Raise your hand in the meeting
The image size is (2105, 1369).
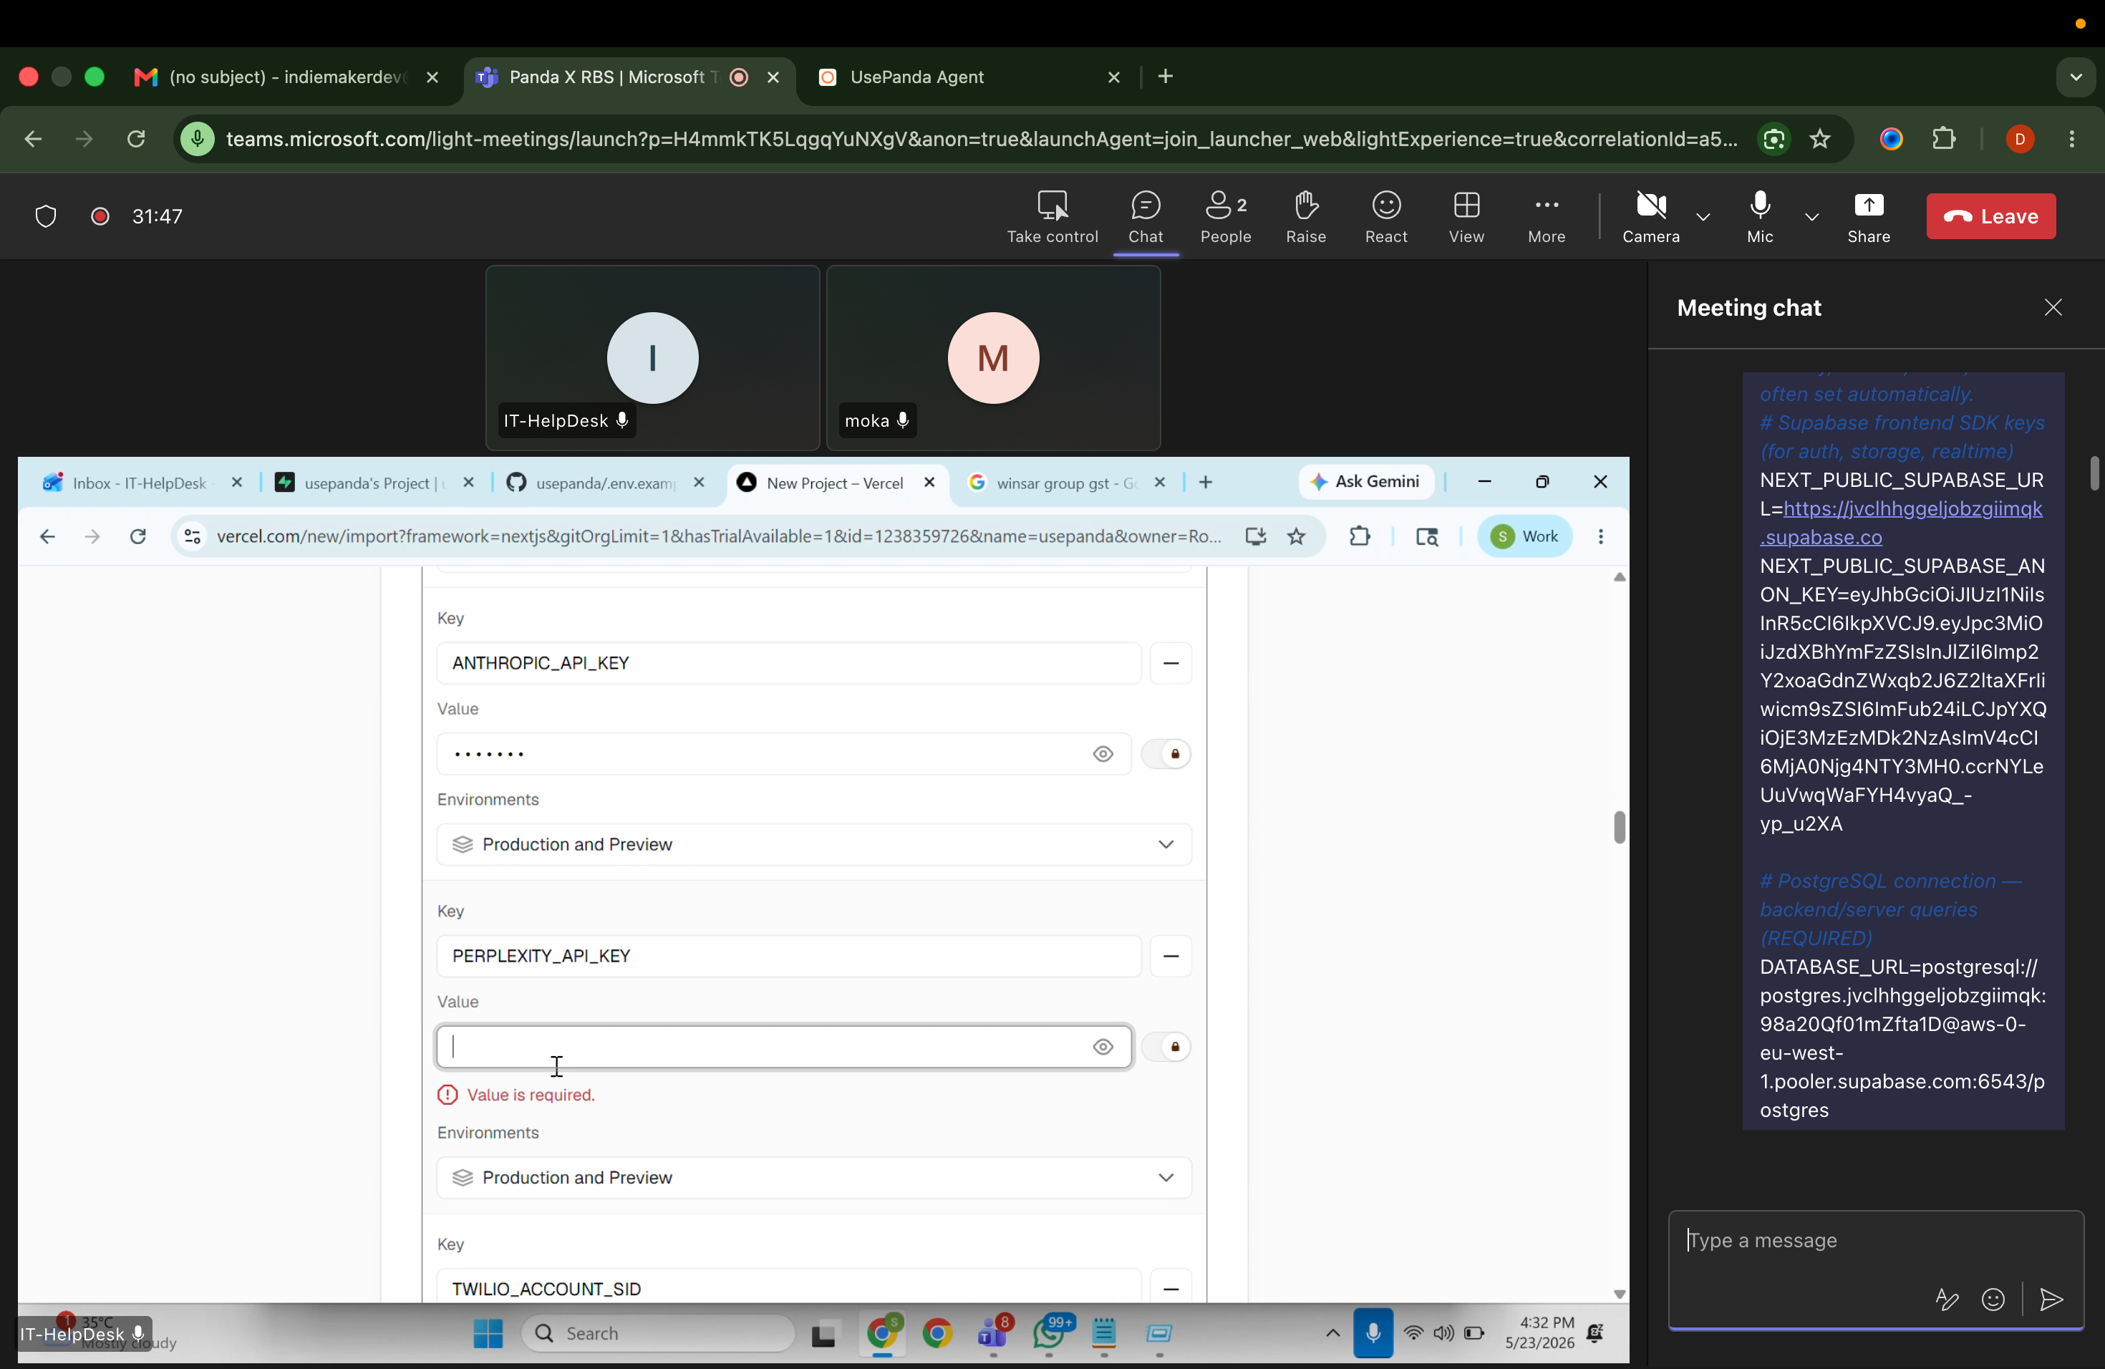coord(1305,217)
